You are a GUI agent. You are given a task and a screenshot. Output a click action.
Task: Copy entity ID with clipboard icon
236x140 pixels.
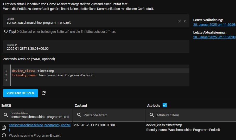point(4,128)
